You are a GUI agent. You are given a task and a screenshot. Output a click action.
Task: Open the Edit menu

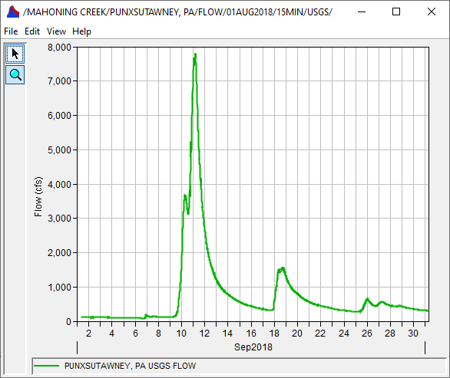tap(31, 31)
